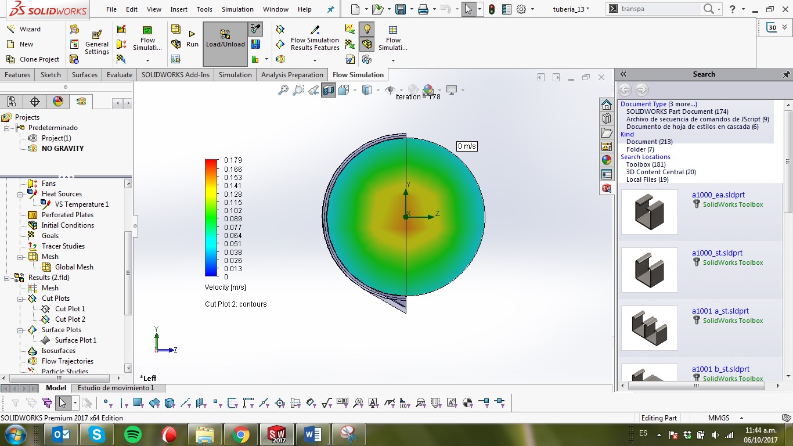Open the options gear icon
This screenshot has width=793, height=446.
tap(521, 9)
